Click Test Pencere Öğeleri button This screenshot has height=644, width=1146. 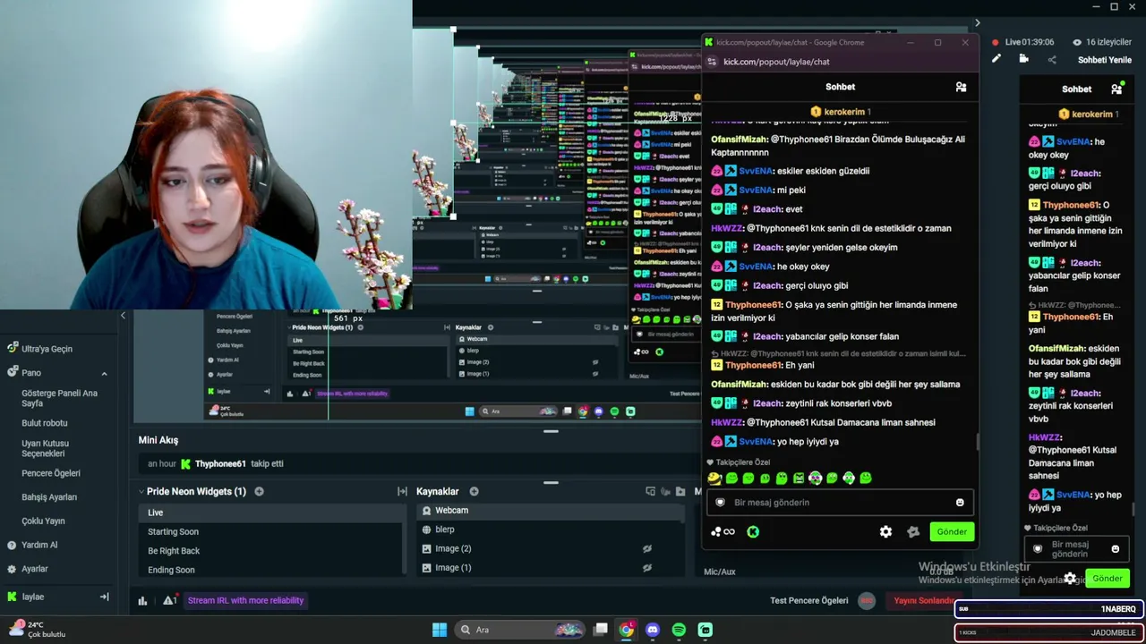[809, 600]
